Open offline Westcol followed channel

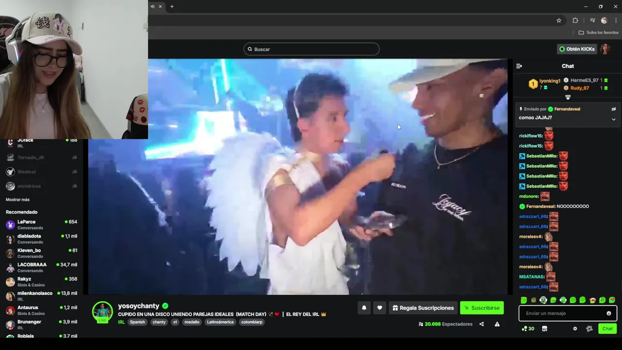41,172
